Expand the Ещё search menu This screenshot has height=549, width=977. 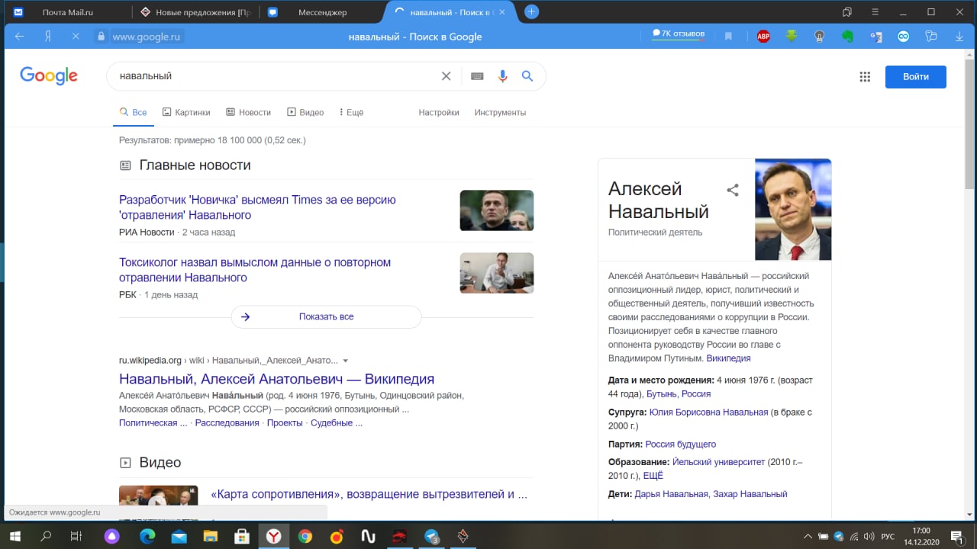[351, 112]
